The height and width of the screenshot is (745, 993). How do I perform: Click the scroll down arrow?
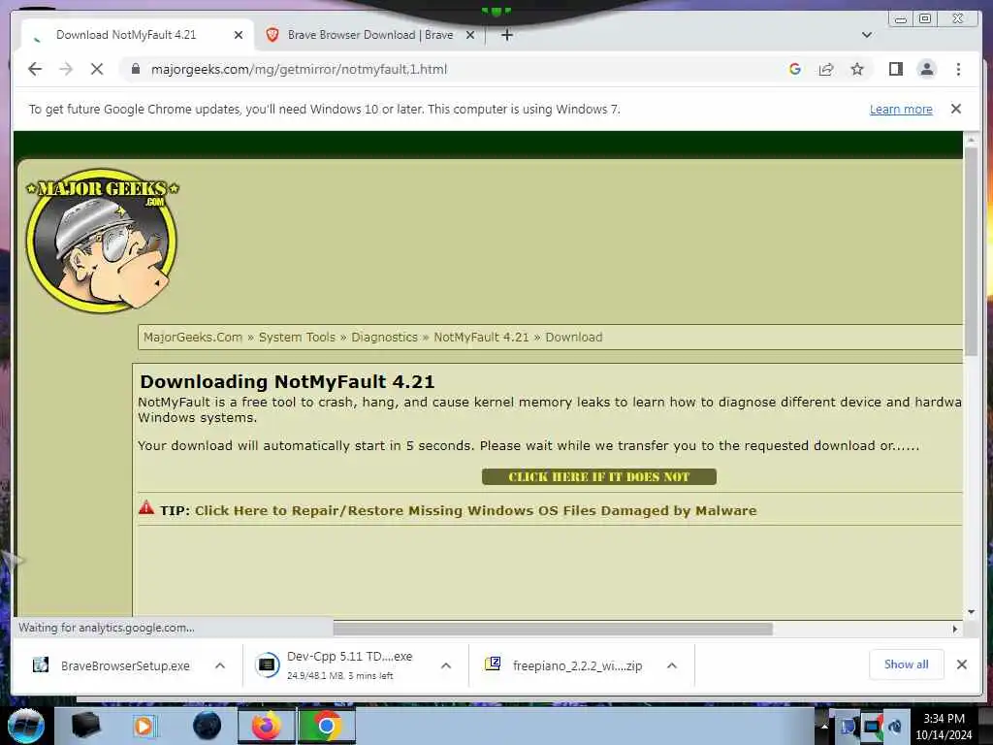(x=971, y=612)
